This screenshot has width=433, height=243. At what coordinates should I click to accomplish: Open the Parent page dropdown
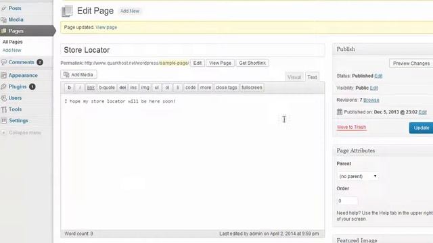pos(358,176)
